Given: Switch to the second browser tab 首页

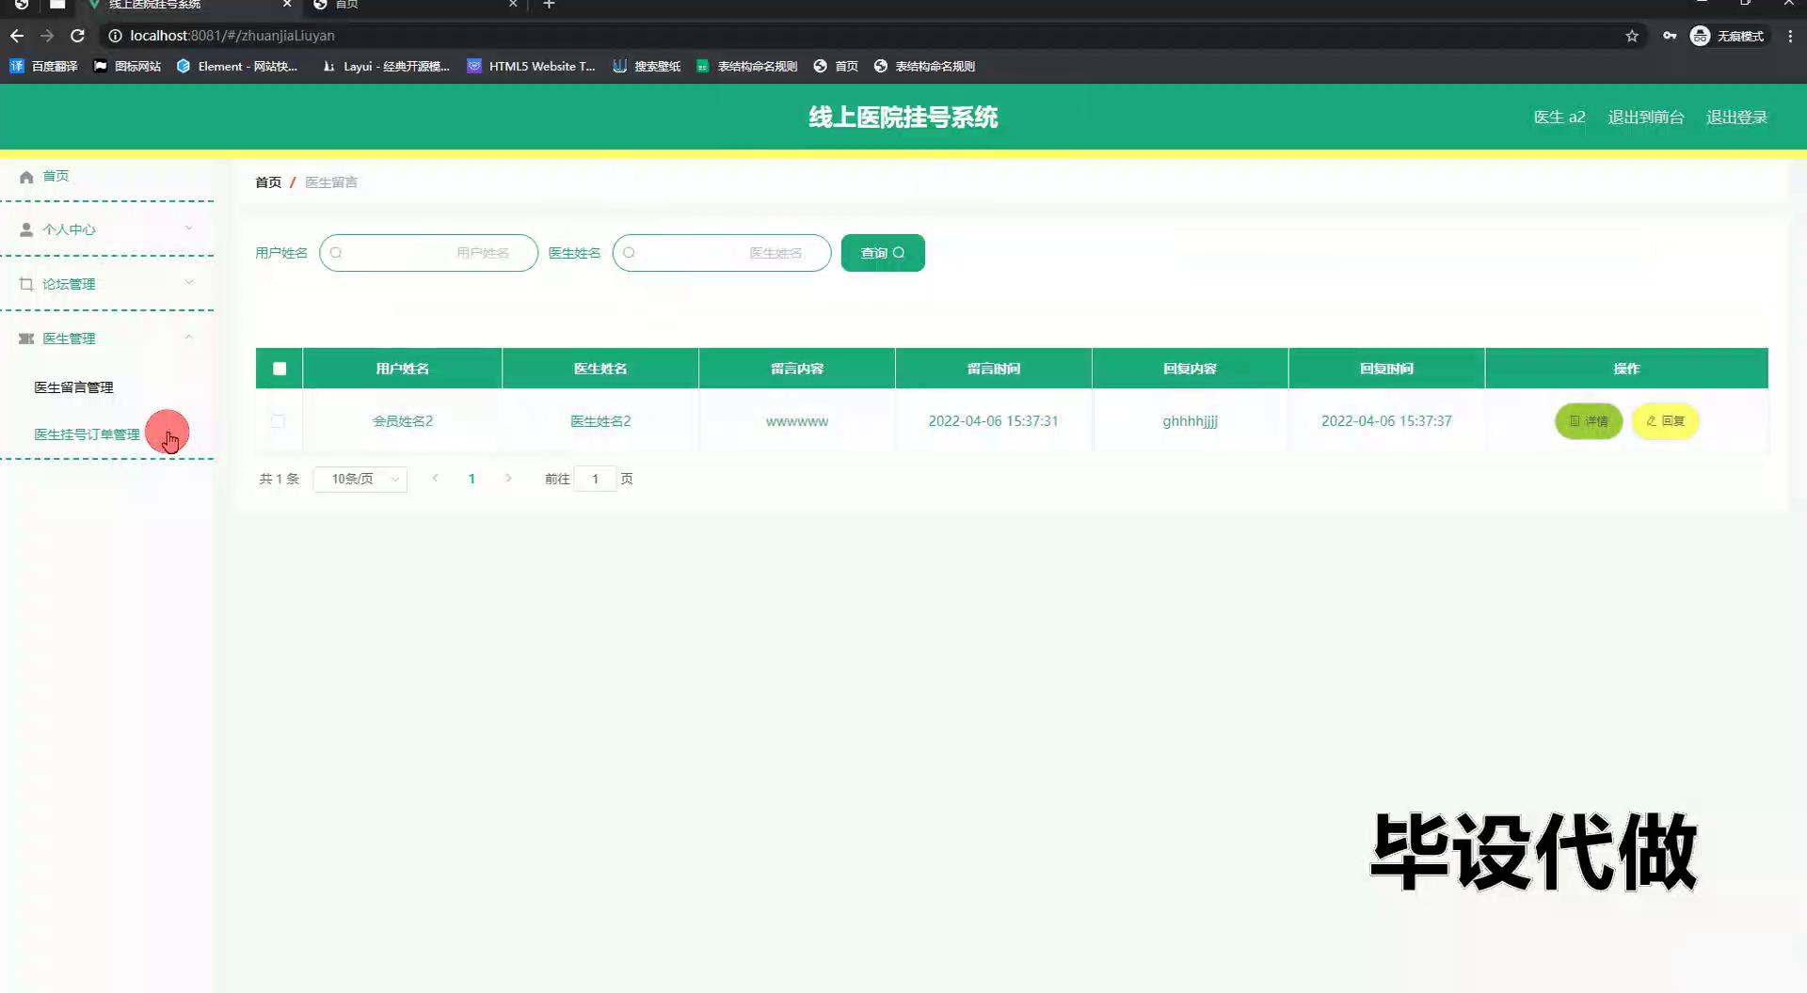Looking at the screenshot, I should pyautogui.click(x=414, y=5).
